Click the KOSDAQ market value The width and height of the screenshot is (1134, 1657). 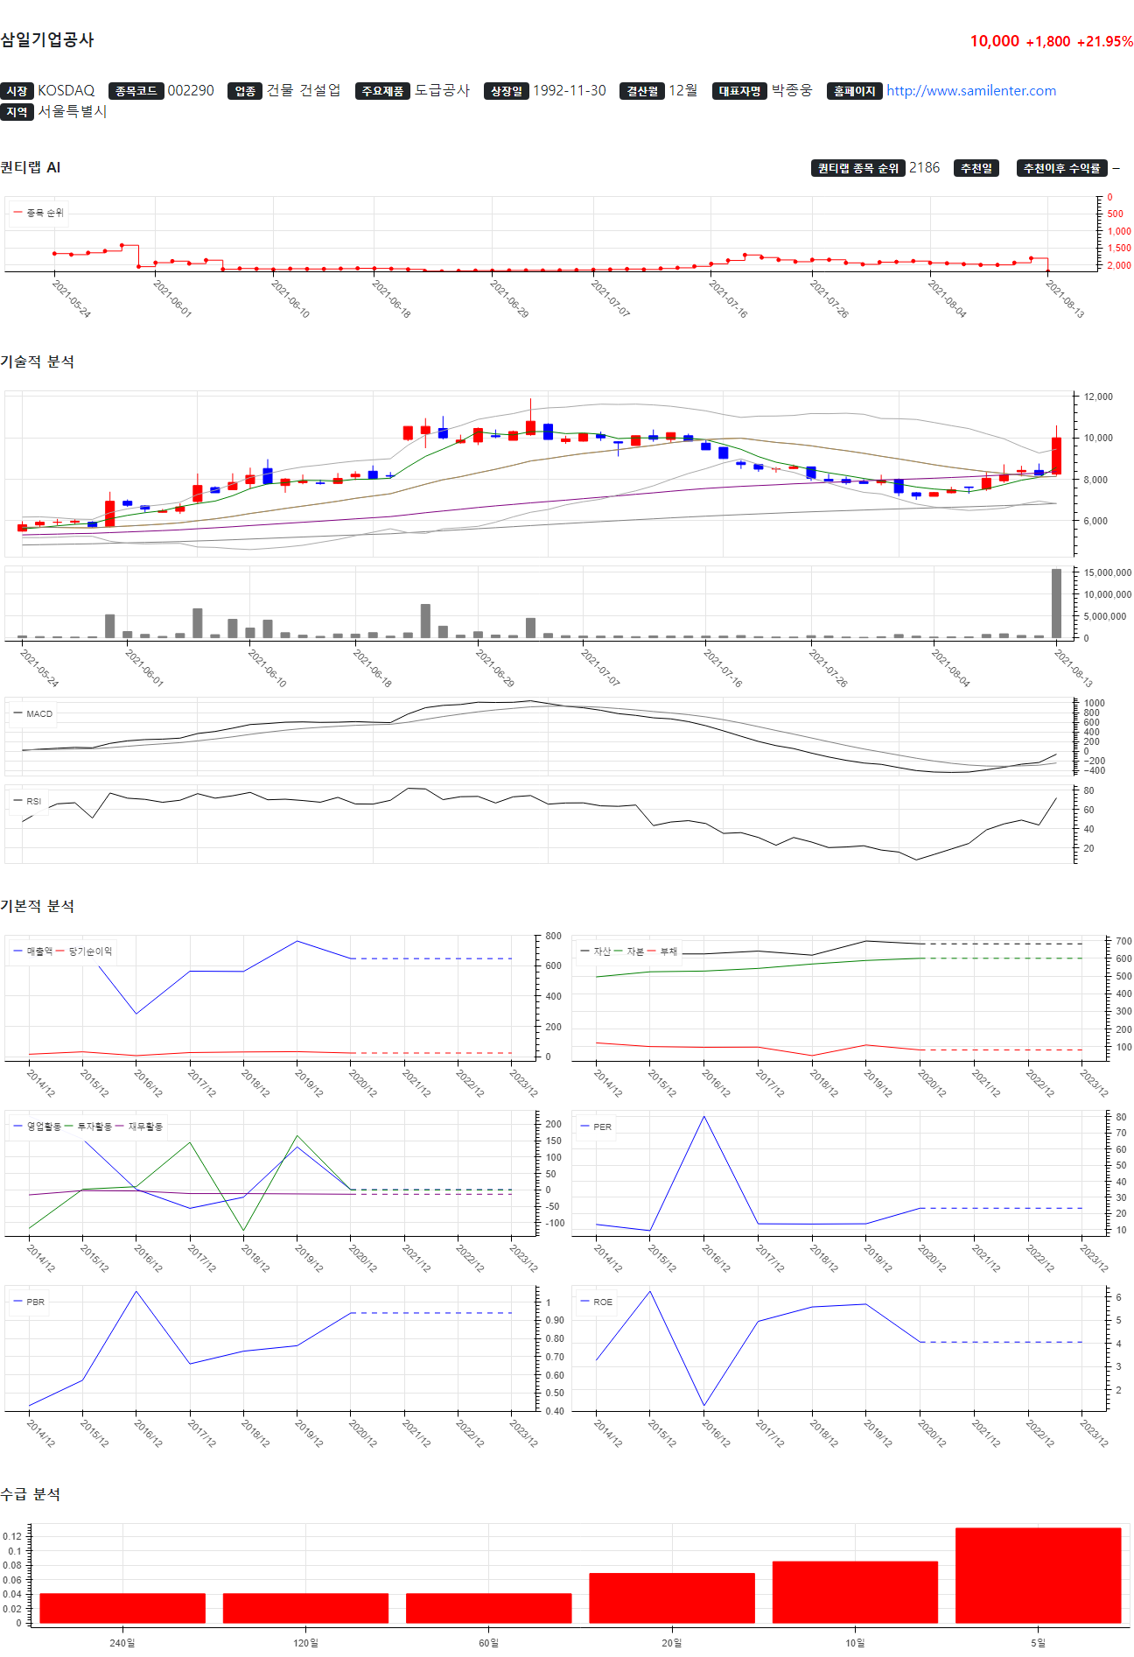coord(66,91)
